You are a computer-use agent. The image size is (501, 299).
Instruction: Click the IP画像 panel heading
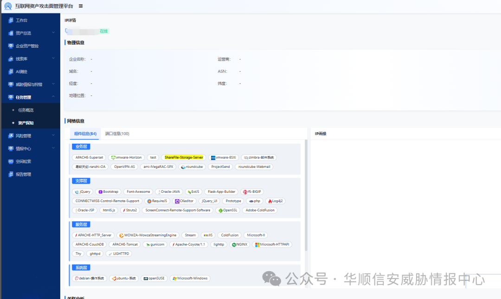[321, 134]
